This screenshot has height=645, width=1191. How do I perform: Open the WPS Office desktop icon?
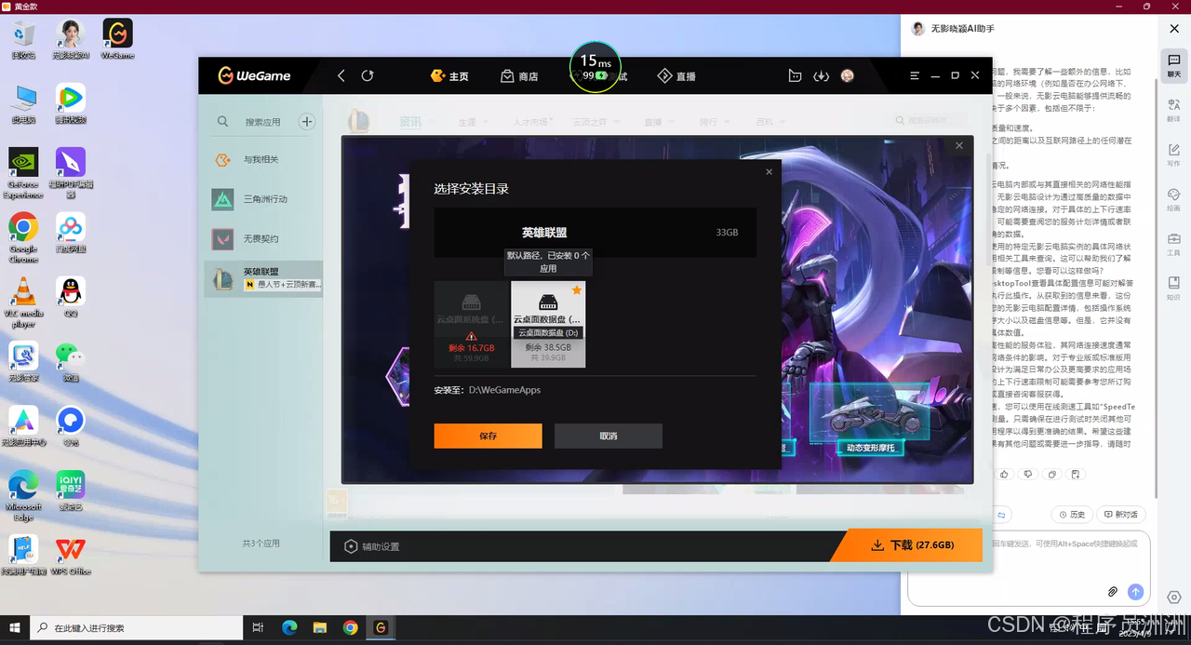pyautogui.click(x=71, y=556)
